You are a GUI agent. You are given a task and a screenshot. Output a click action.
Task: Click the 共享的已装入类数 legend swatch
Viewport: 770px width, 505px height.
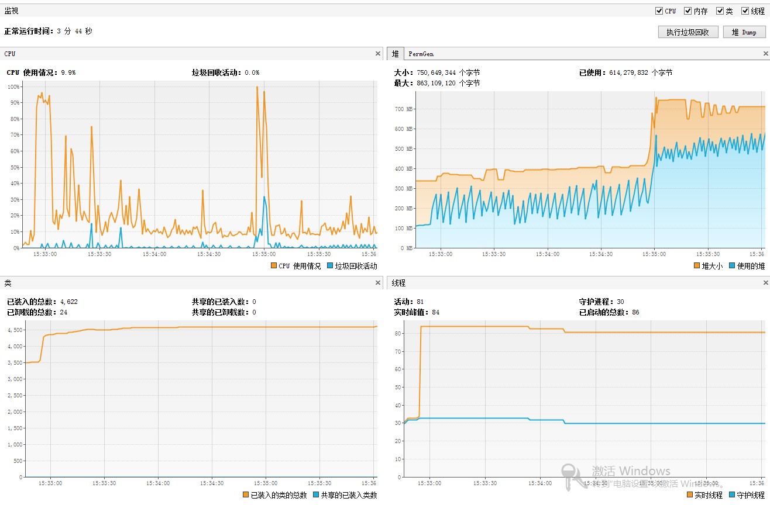pos(316,495)
